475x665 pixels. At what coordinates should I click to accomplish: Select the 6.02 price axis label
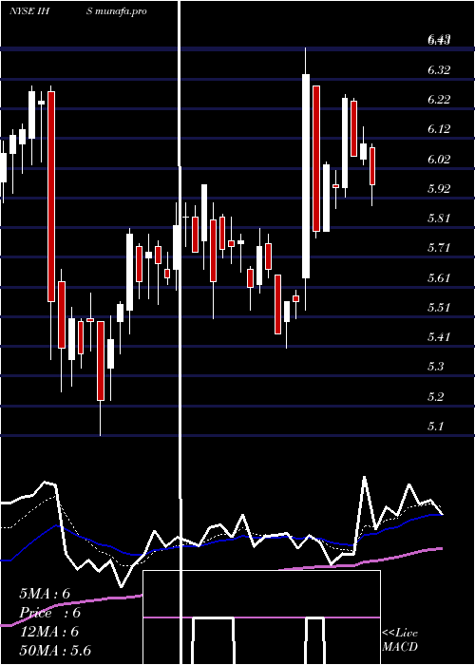click(439, 159)
